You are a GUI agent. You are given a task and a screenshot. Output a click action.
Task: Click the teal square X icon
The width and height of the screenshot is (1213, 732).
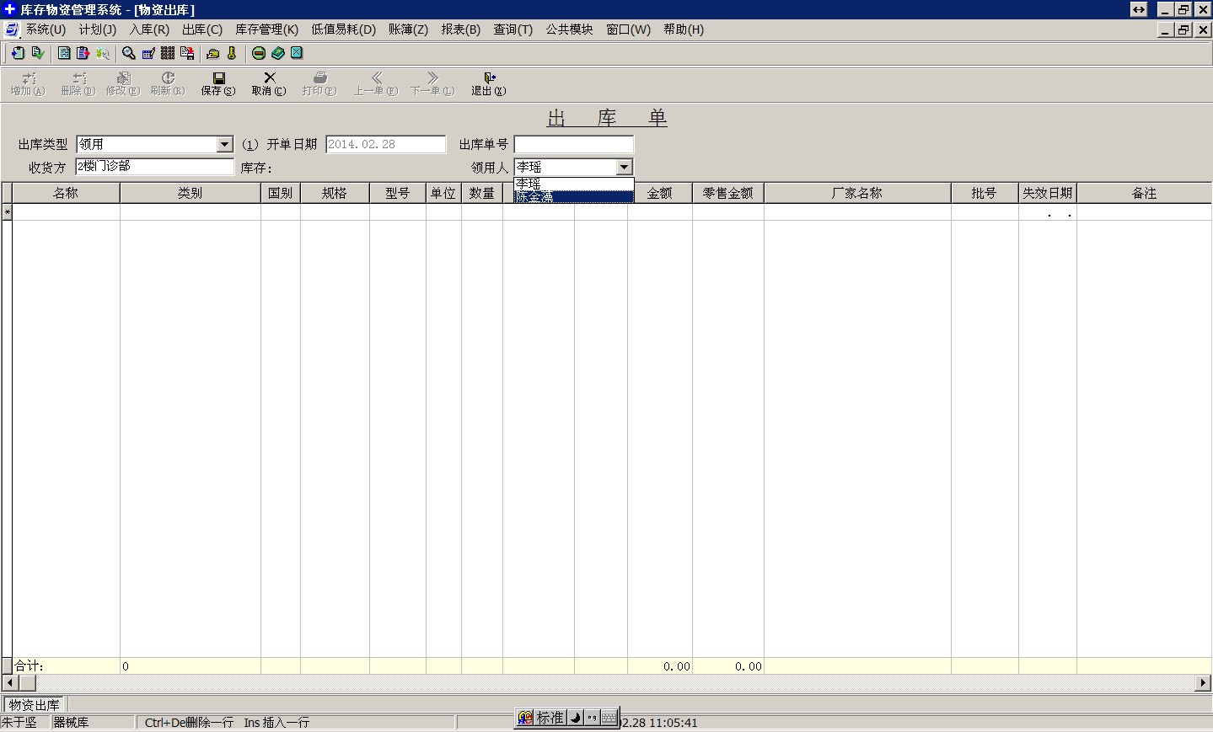pos(297,53)
